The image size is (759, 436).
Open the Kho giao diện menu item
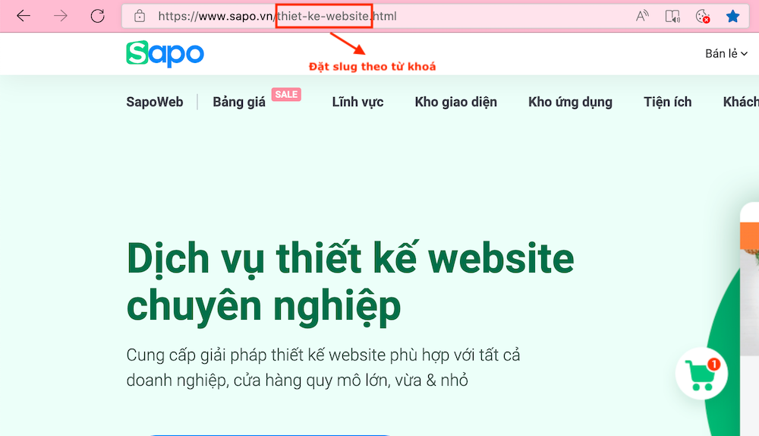coord(456,102)
